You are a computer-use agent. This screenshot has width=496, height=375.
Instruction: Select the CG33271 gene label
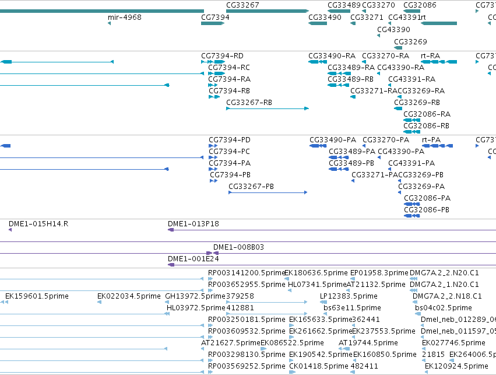tap(367, 17)
